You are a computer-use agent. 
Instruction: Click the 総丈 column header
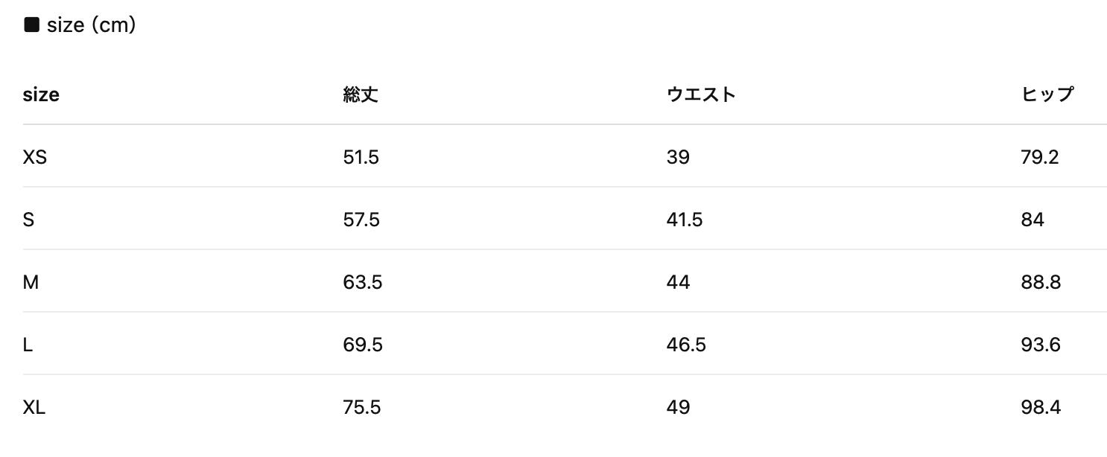[x=361, y=95]
